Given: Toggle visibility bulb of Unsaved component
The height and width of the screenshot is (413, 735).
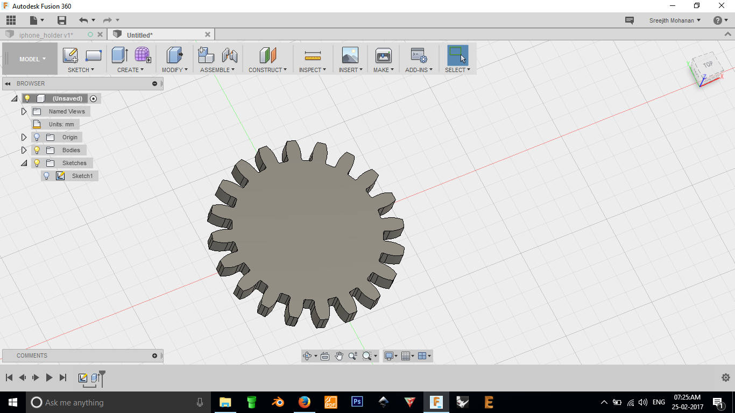Looking at the screenshot, I should click(x=27, y=98).
